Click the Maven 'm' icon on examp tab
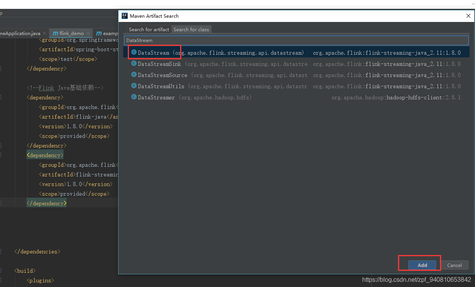Image resolution: width=475 pixels, height=287 pixels. pyautogui.click(x=99, y=34)
